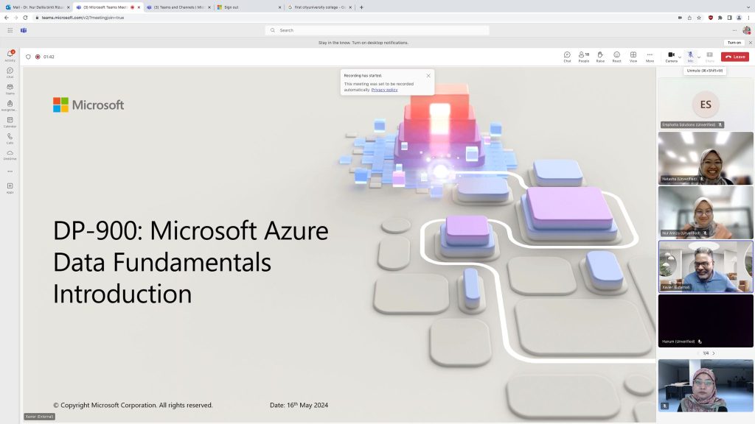The height and width of the screenshot is (424, 755).
Task: Leave the meeting
Action: (735, 57)
